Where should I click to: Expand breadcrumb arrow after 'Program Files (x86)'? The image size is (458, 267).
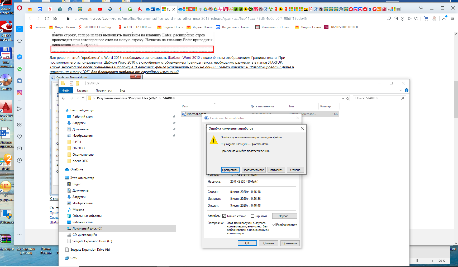160,98
